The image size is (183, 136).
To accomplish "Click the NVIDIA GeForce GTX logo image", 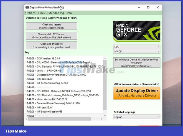I will pyautogui.click(x=137, y=31).
